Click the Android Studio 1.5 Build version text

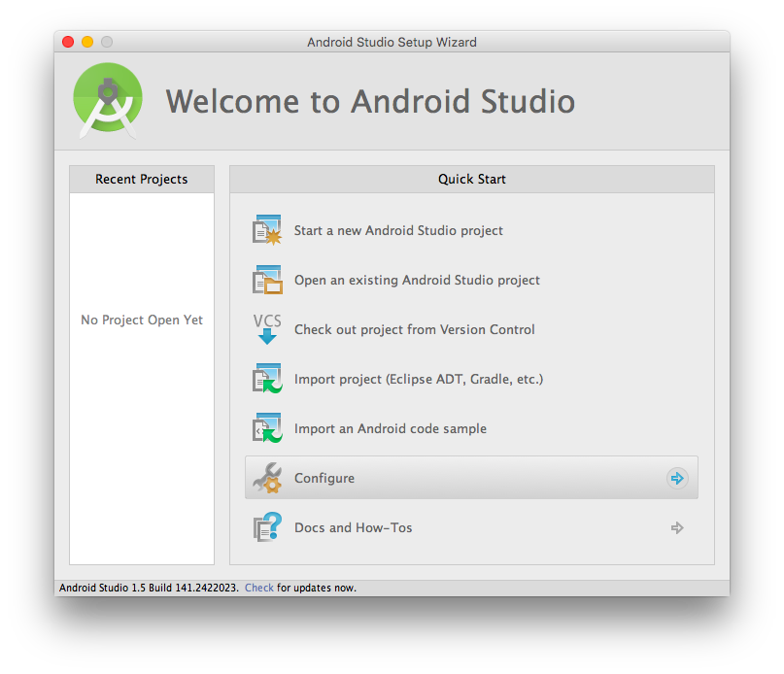(149, 588)
